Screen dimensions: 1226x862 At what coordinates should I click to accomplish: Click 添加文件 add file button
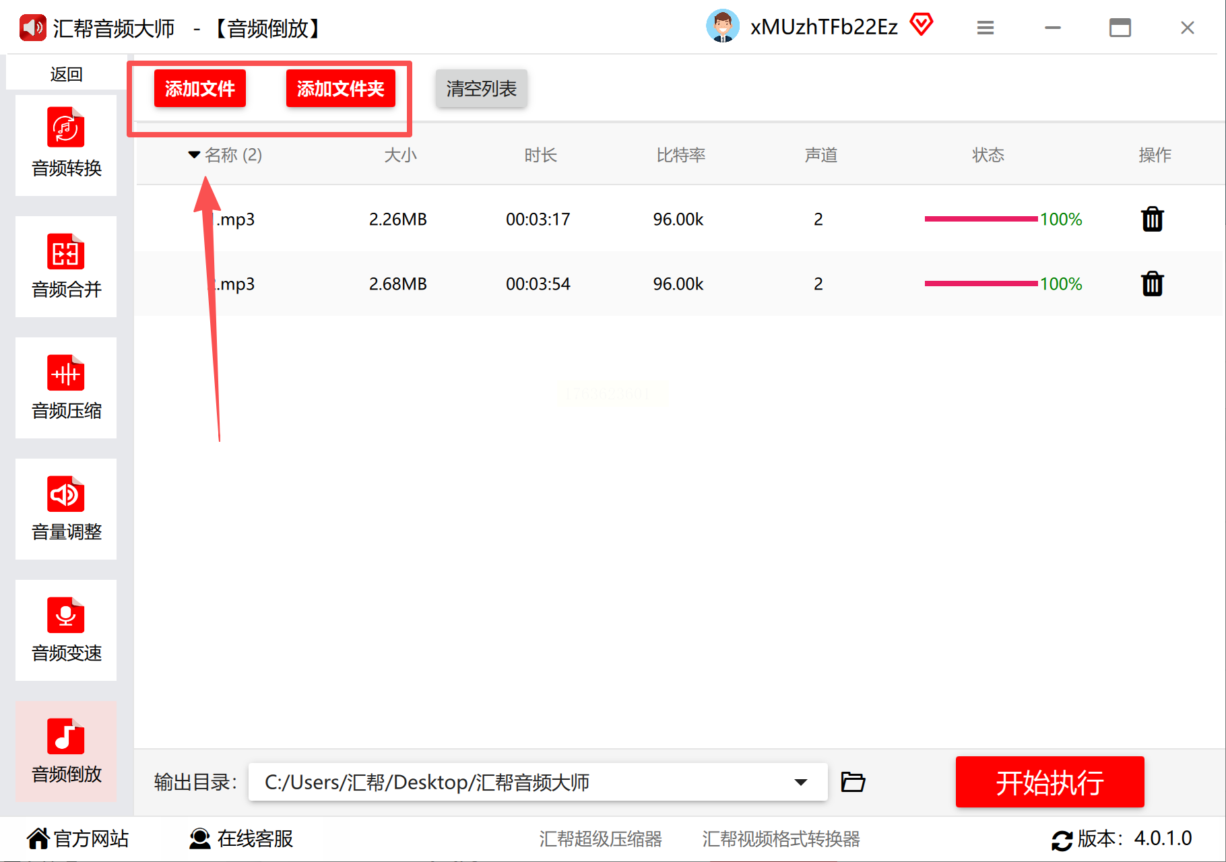click(x=200, y=88)
